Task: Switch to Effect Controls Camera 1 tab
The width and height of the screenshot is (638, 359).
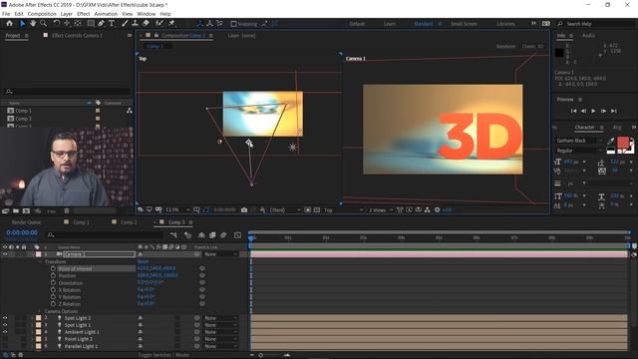Action: (x=78, y=36)
